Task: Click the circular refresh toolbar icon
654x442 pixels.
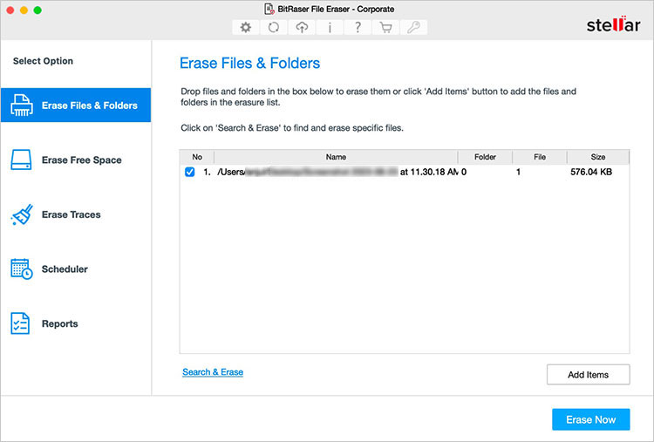Action: click(274, 28)
